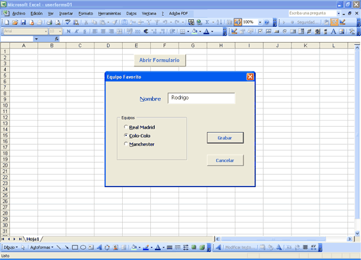Select column header A

coord(24,45)
